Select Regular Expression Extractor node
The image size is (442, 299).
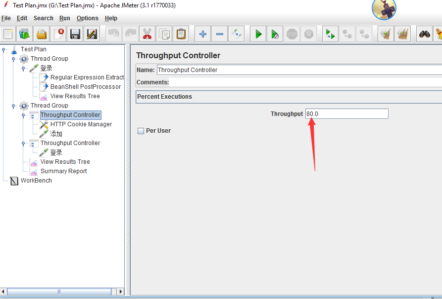[87, 77]
